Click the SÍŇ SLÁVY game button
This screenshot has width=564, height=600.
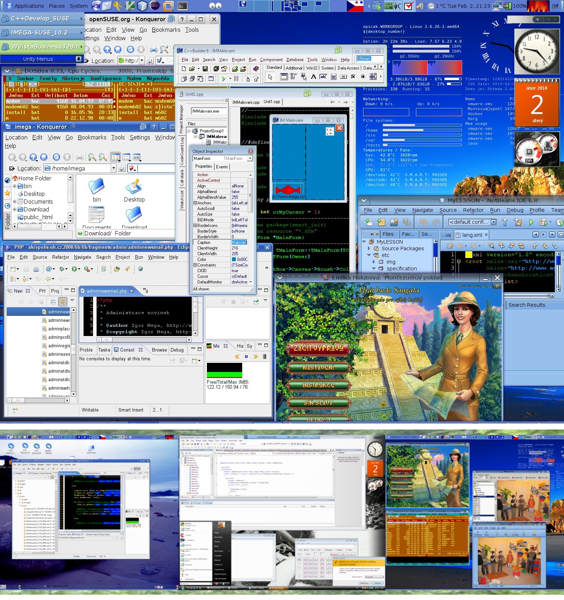pyautogui.click(x=318, y=402)
